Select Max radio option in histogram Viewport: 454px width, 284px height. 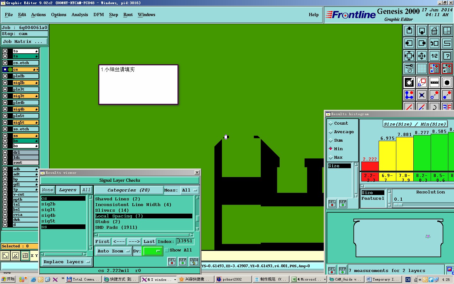[x=336, y=157]
